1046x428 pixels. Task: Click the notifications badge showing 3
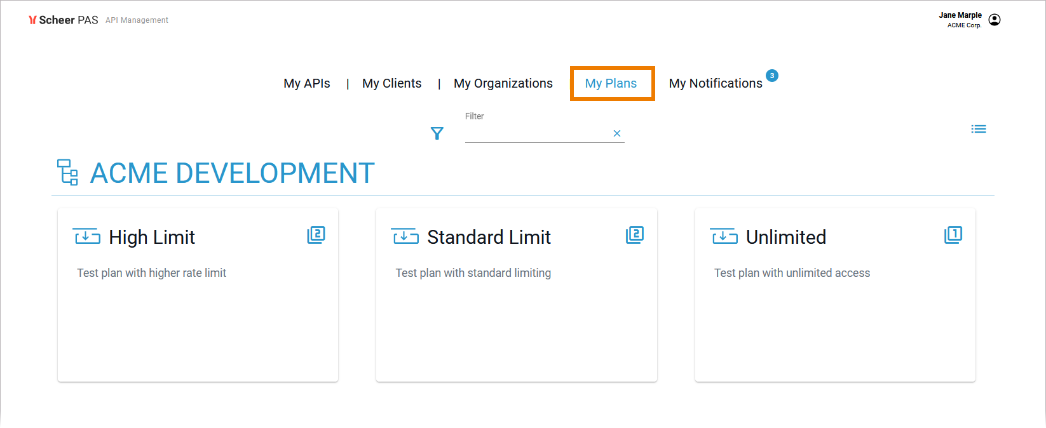point(772,76)
